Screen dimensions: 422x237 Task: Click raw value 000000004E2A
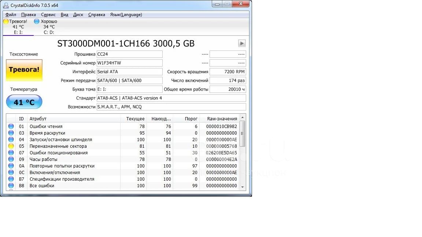[x=222, y=159]
